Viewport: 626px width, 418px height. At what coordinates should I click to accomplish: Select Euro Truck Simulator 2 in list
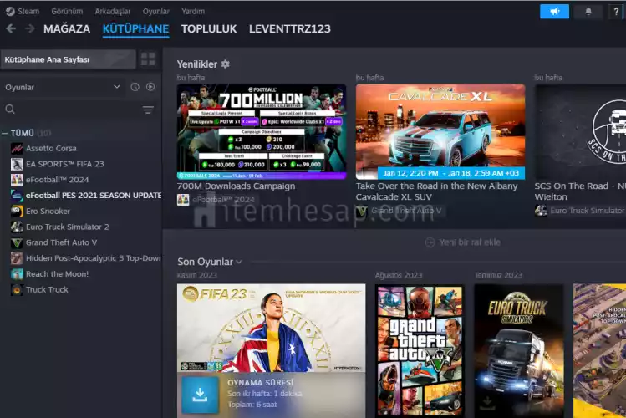67,227
